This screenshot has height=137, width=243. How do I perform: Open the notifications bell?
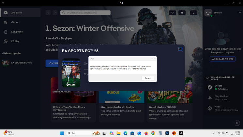pyautogui.click(x=193, y=13)
